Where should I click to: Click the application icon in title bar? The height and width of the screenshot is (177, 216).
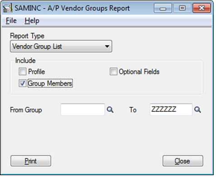pyautogui.click(x=7, y=8)
